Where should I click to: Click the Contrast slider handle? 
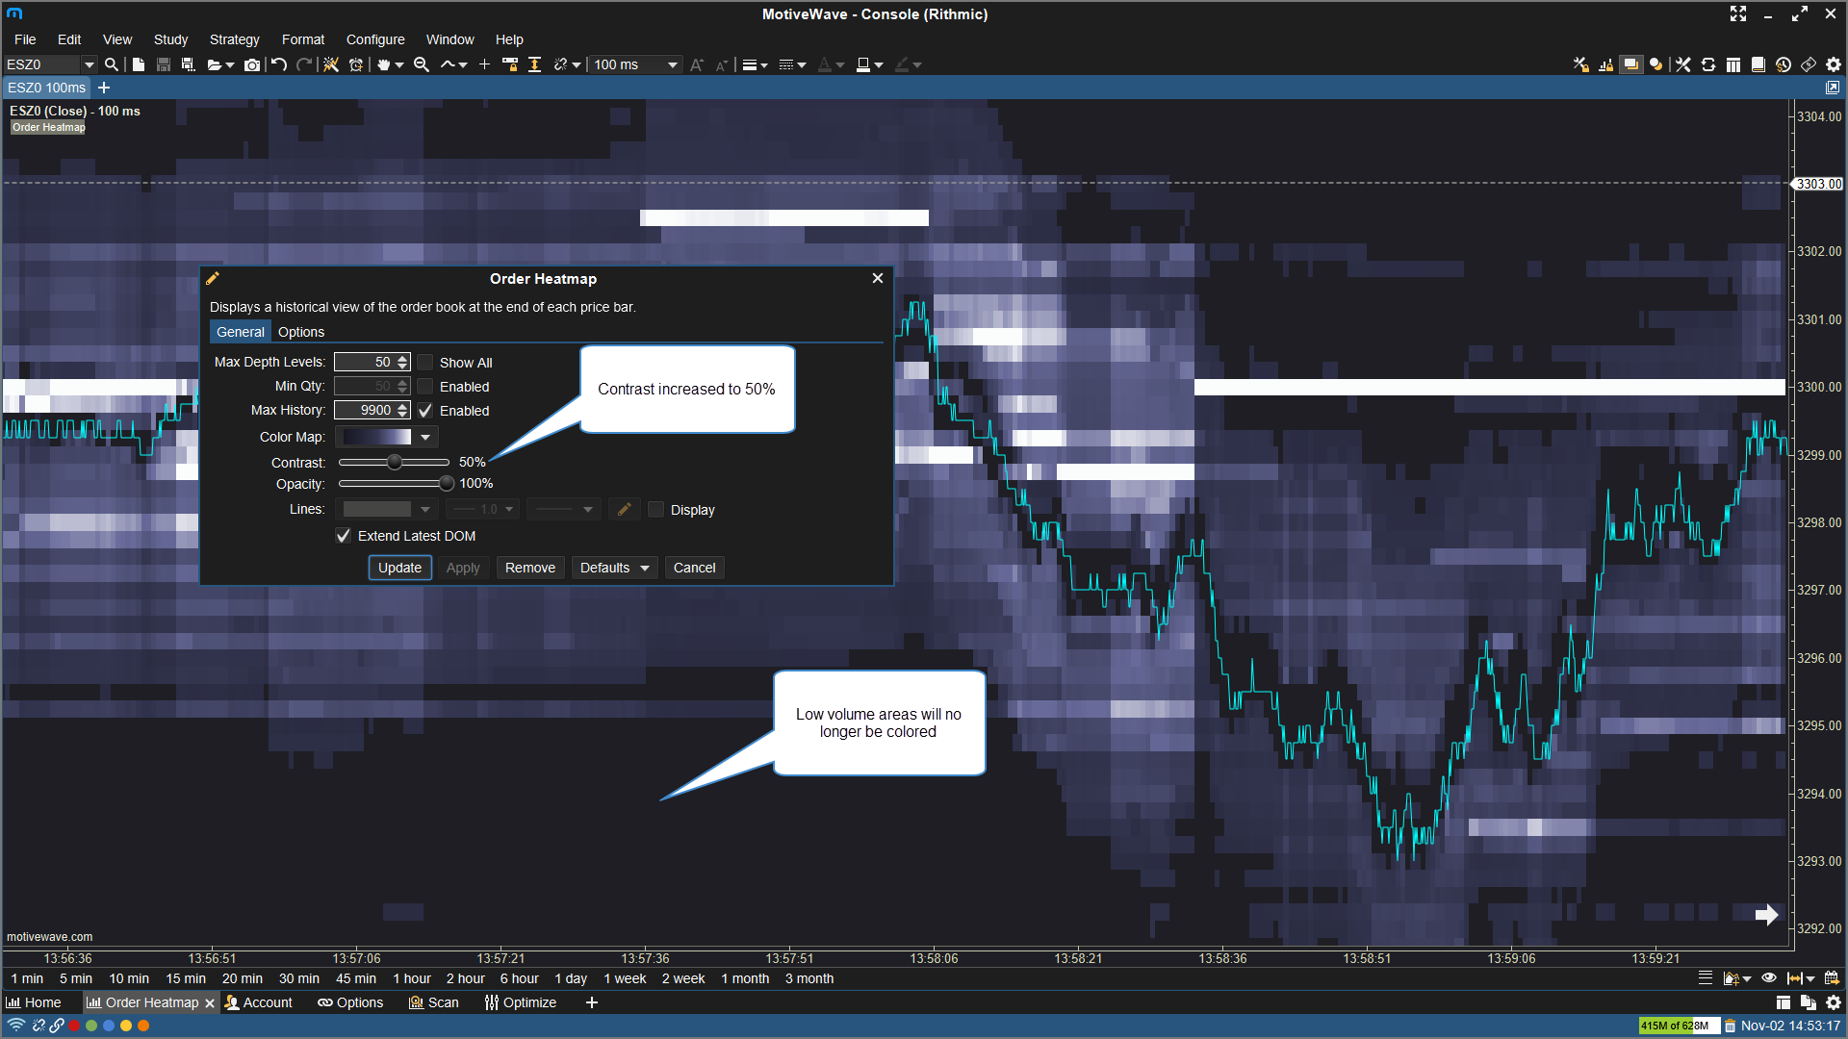pyautogui.click(x=395, y=463)
